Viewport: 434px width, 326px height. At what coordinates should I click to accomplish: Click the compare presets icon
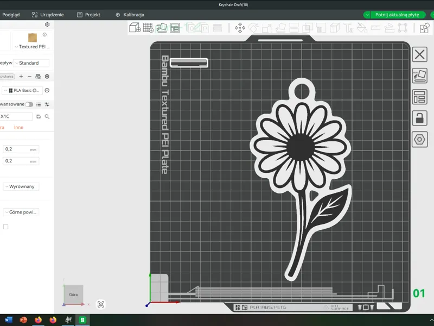click(47, 104)
